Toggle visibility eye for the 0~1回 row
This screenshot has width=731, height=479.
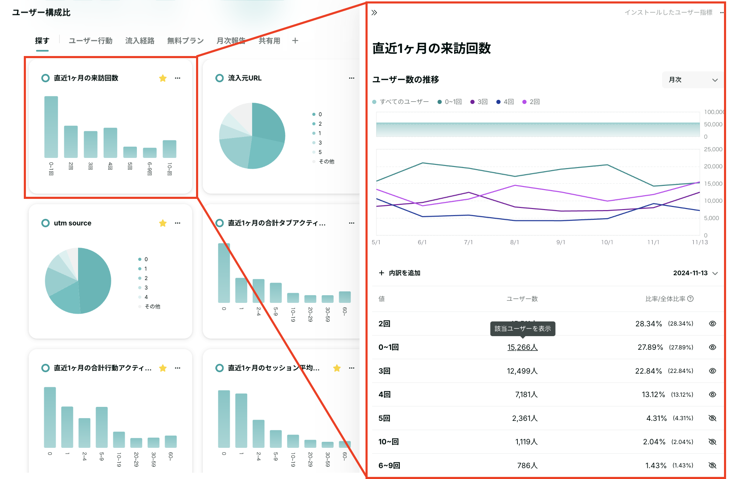(x=712, y=347)
